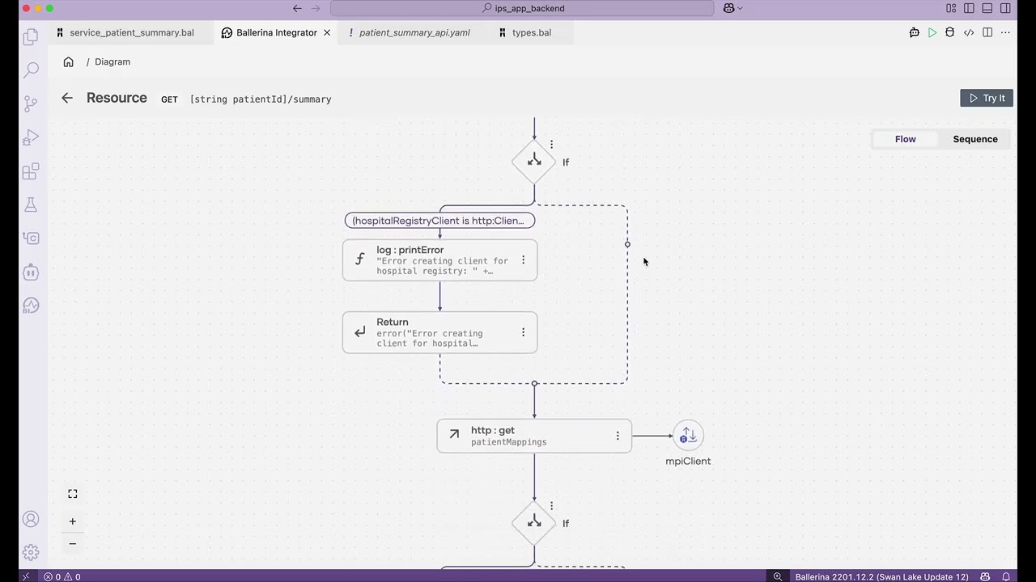Show source code with the </> icon
The image size is (1036, 582).
click(x=969, y=32)
